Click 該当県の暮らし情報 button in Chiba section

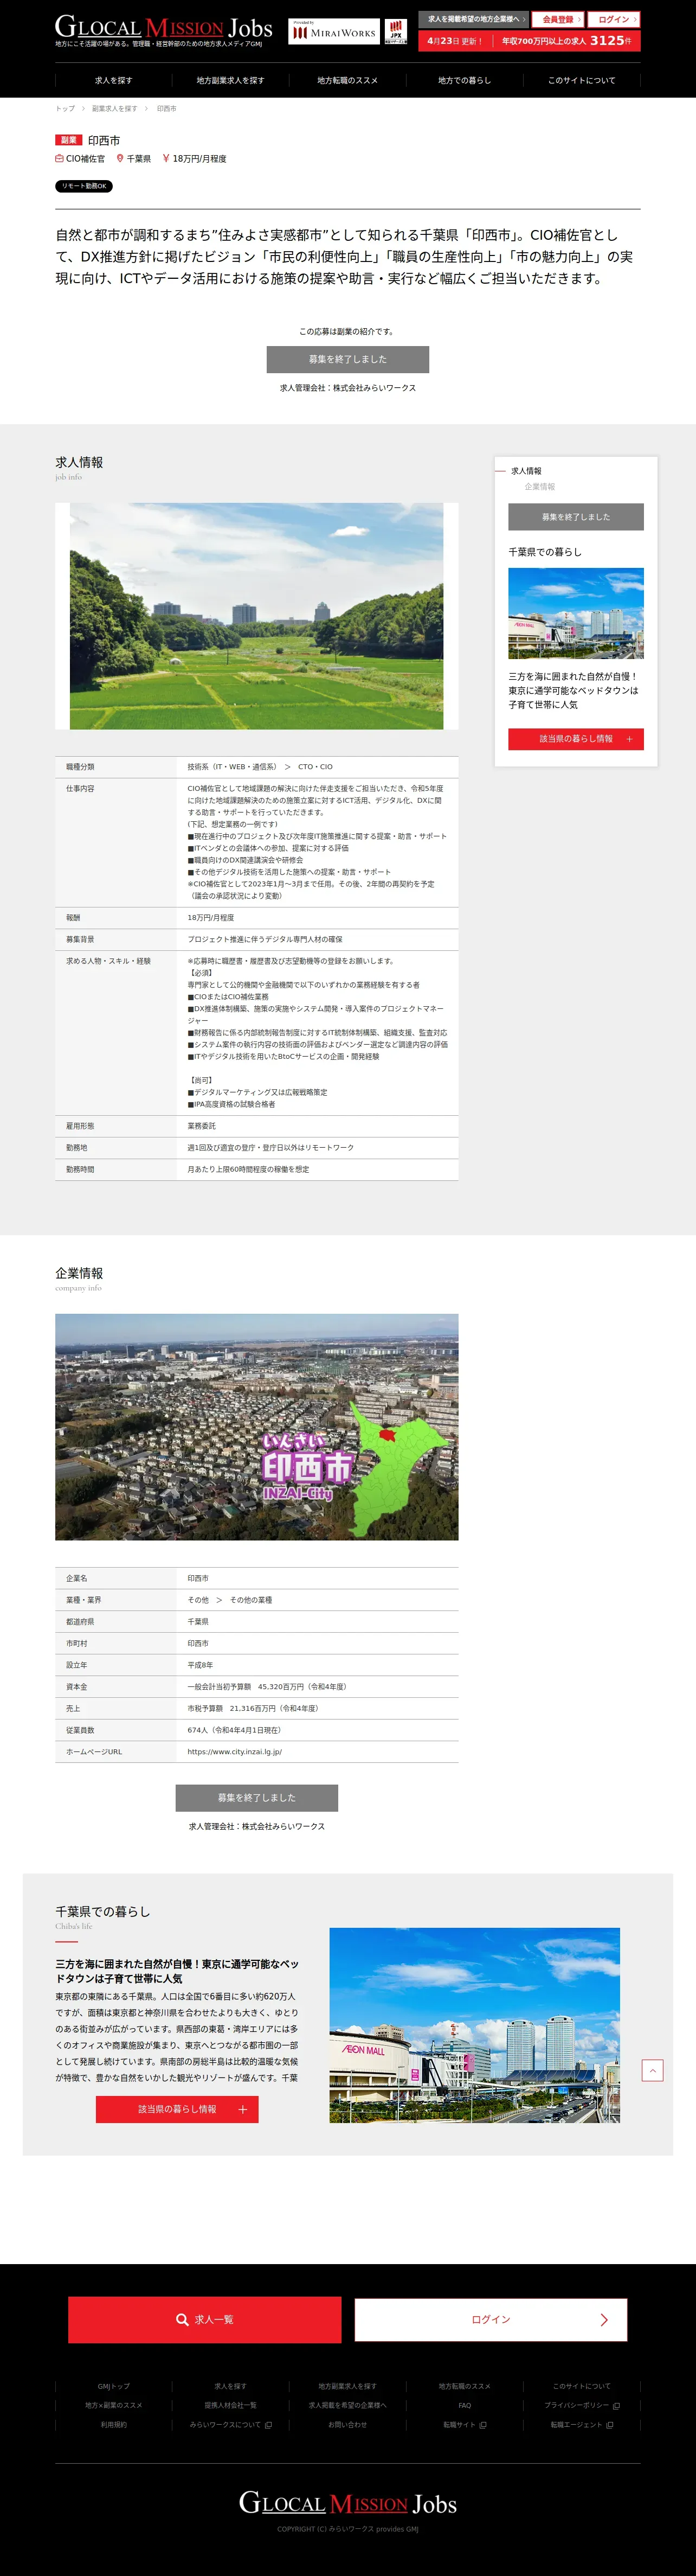[177, 2109]
